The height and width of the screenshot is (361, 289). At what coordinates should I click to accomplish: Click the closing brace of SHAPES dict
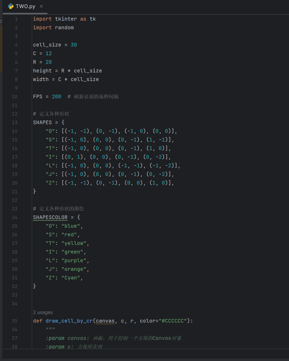click(35, 191)
